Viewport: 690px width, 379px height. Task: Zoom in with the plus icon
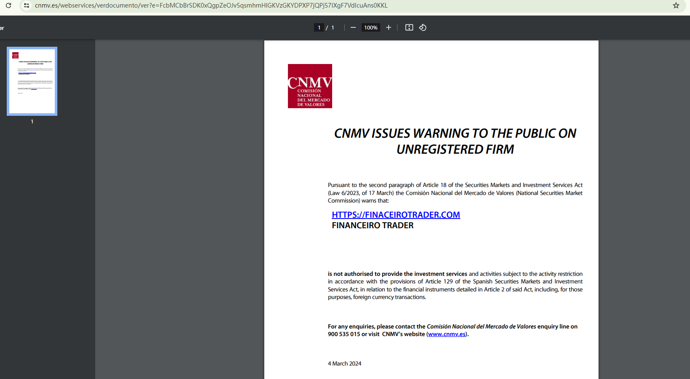tap(389, 27)
